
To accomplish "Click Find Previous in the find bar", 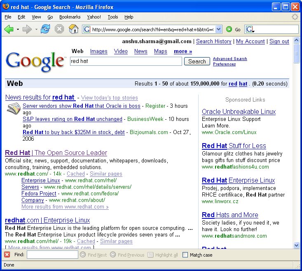I will coord(127,255).
